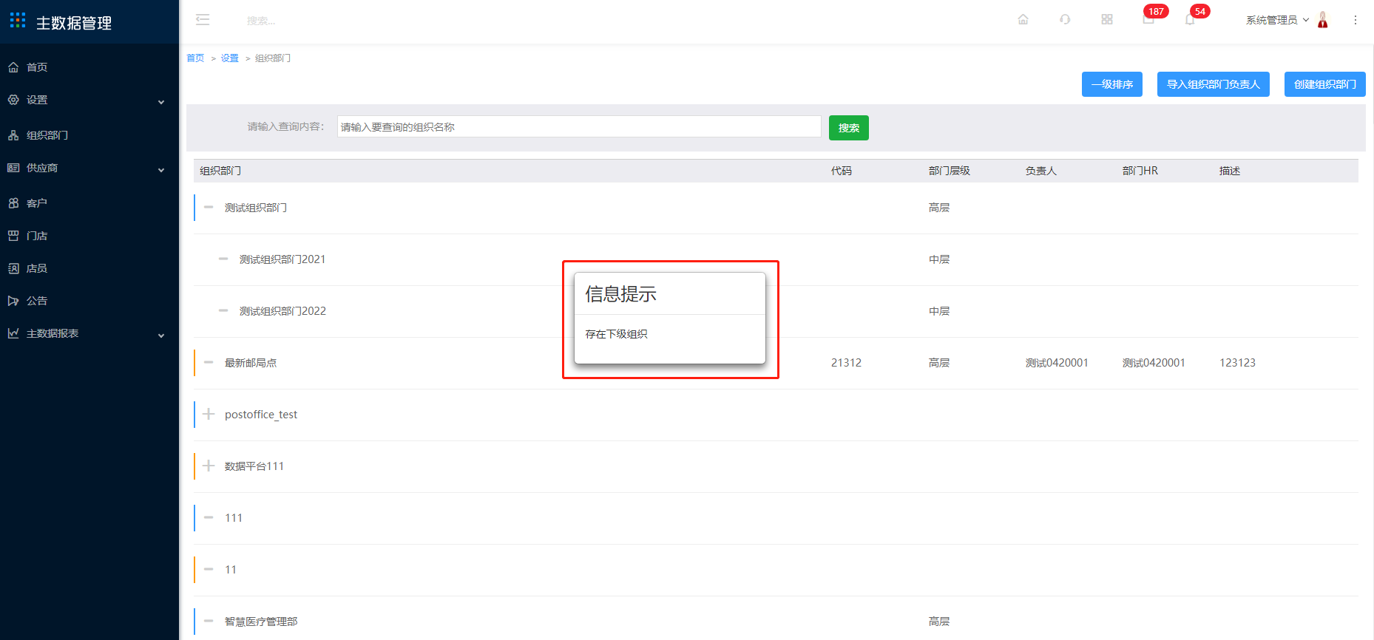Open the apps grid icon in the top bar

coord(1107,20)
